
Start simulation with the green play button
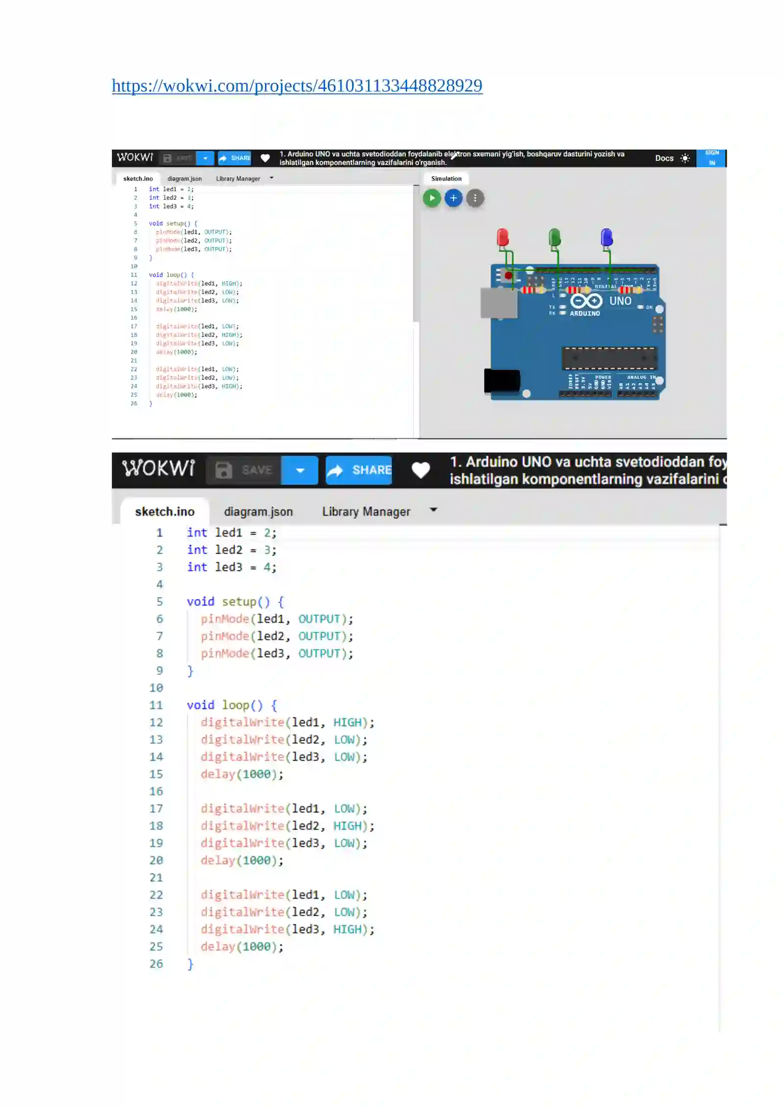[432, 198]
